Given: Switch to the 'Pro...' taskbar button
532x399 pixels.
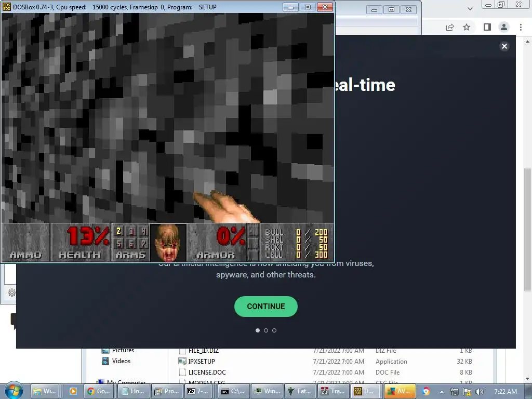Looking at the screenshot, I should tap(167, 391).
